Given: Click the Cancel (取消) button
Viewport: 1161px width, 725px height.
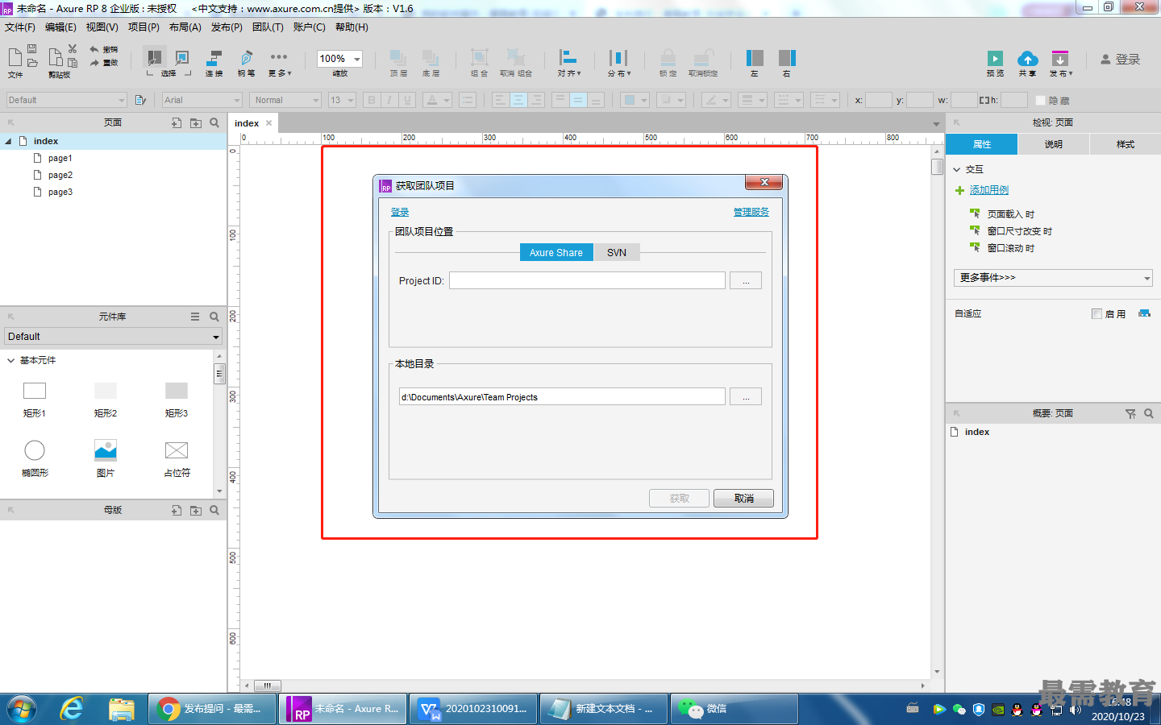Looking at the screenshot, I should click(743, 499).
